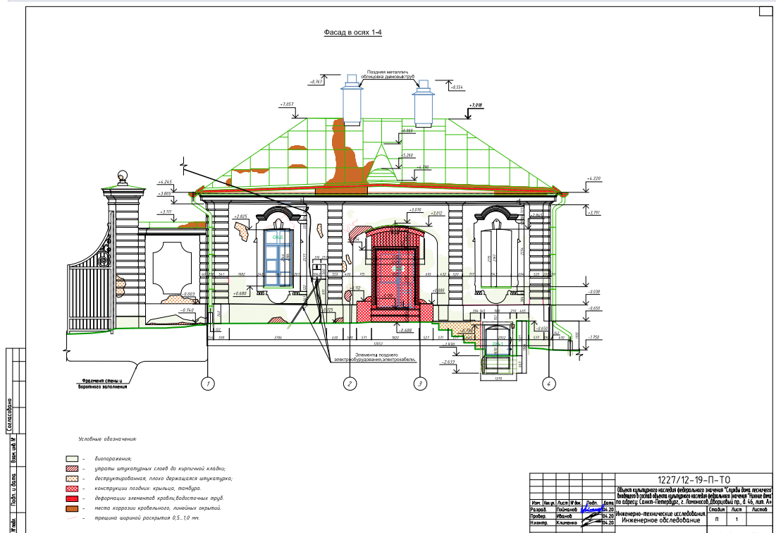Click the "Н.контр." row label
Image resolution: width=776 pixels, height=533 pixels.
click(x=539, y=522)
